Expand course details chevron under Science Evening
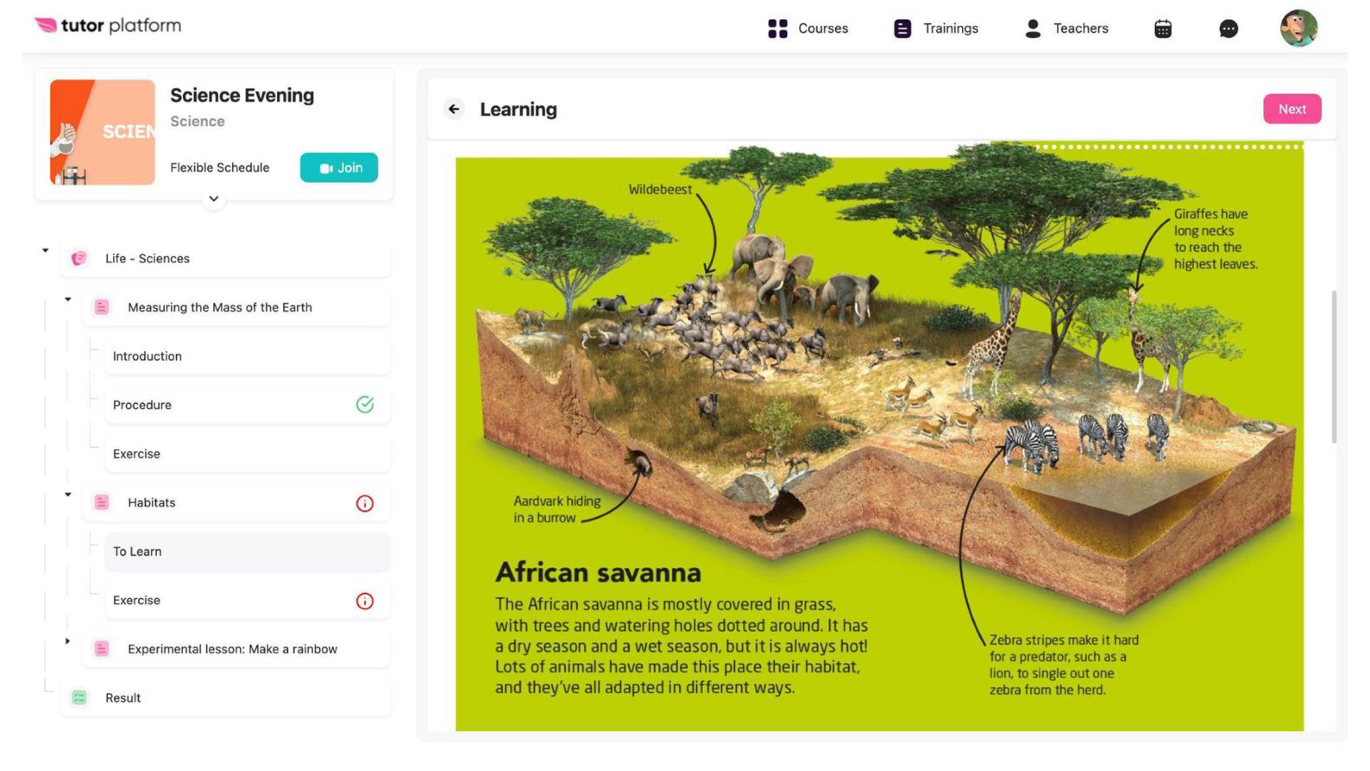The height and width of the screenshot is (771, 1370). (214, 199)
